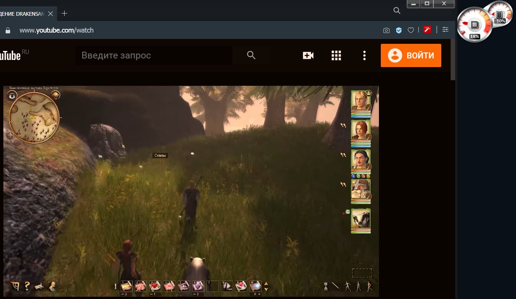
Task: Close the DRAKENSANG browser tab
Action: [x=51, y=13]
